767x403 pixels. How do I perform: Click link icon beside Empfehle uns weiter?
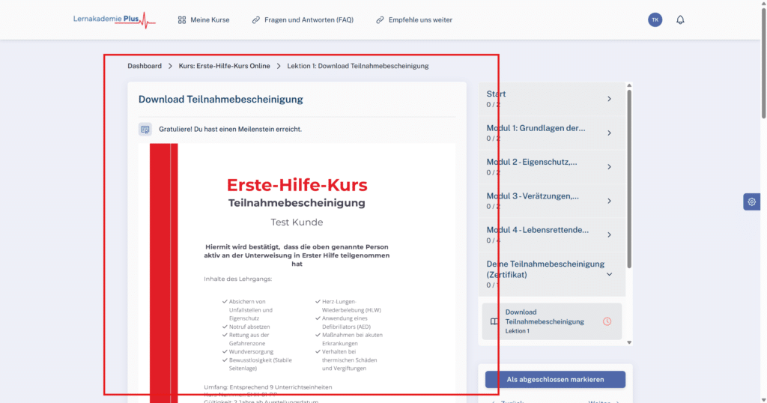pyautogui.click(x=380, y=20)
